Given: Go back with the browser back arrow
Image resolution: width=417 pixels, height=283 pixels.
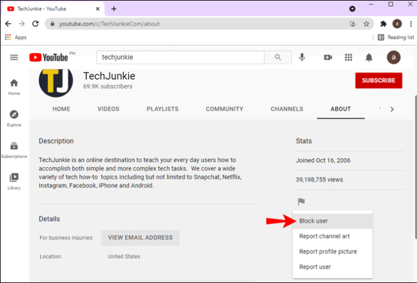Looking at the screenshot, I should (x=8, y=24).
